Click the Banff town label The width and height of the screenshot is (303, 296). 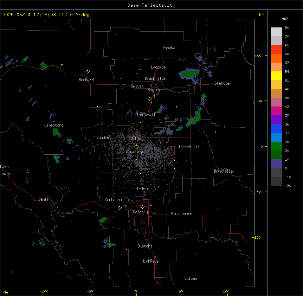(x=44, y=199)
